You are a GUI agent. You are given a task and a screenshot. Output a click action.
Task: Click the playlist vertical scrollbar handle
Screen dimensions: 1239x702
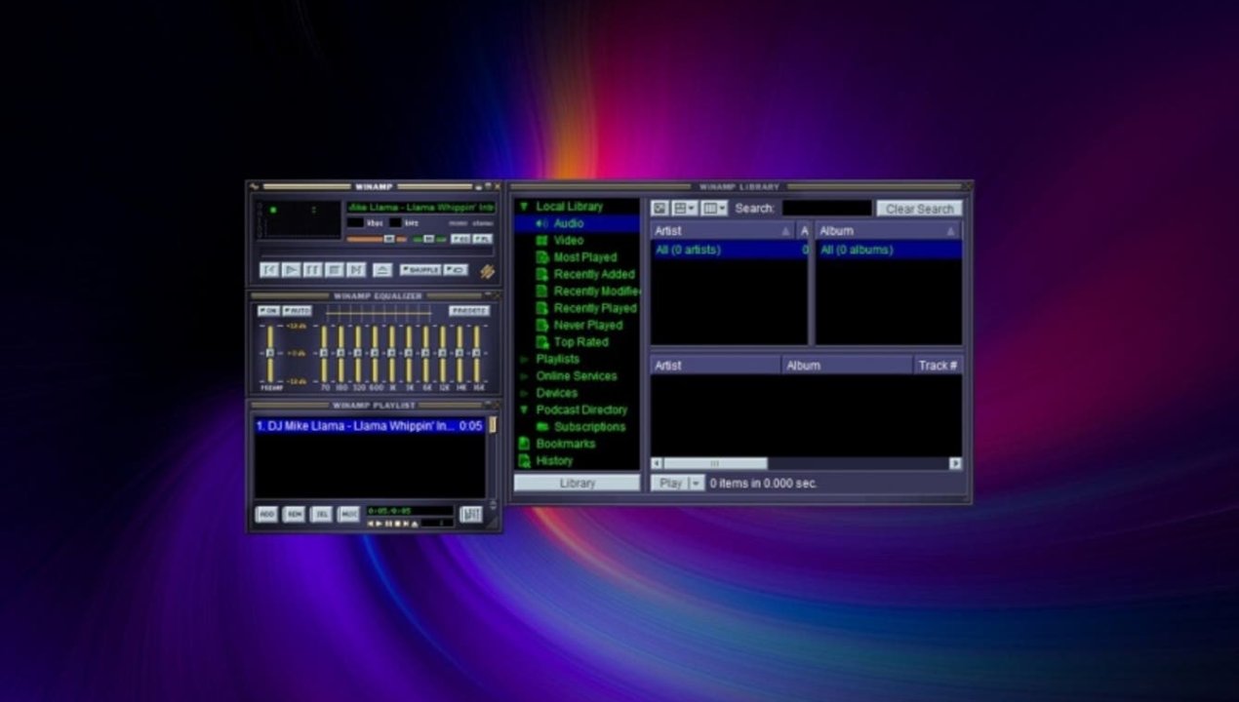click(x=493, y=425)
